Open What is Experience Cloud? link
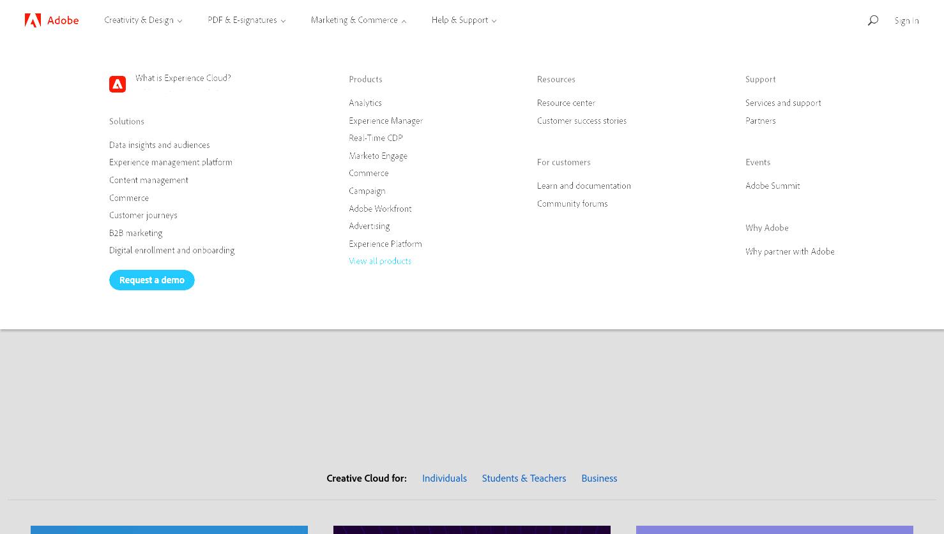Screen dimensions: 944x534 183,78
